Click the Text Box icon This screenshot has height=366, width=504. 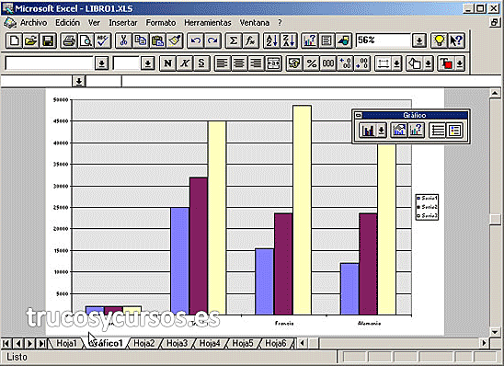coord(326,40)
